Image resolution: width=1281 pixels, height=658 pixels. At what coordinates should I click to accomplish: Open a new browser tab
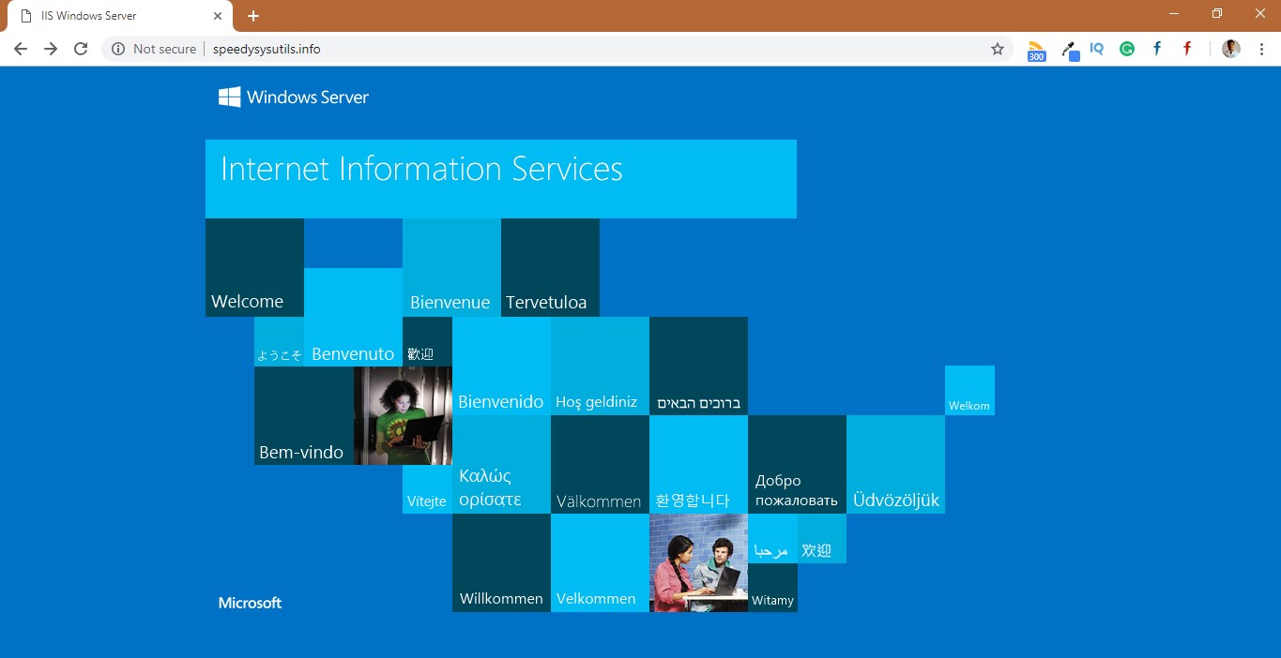pyautogui.click(x=253, y=16)
